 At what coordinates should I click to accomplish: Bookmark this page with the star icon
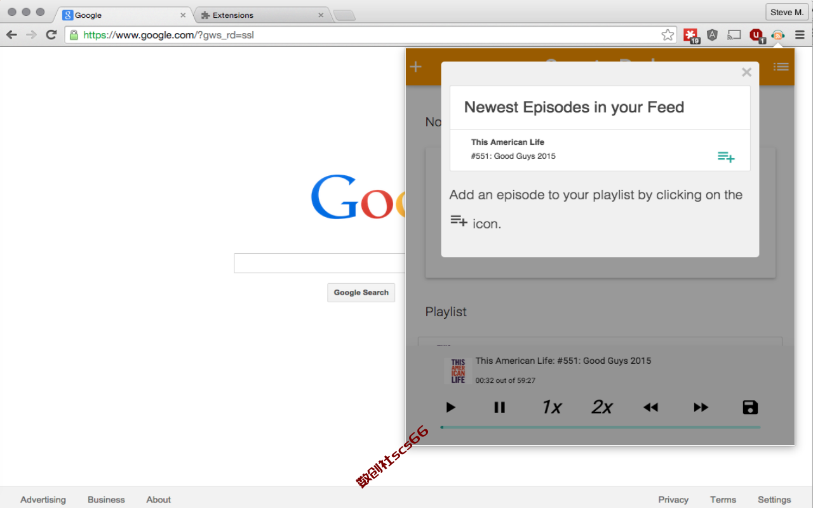[x=668, y=35]
